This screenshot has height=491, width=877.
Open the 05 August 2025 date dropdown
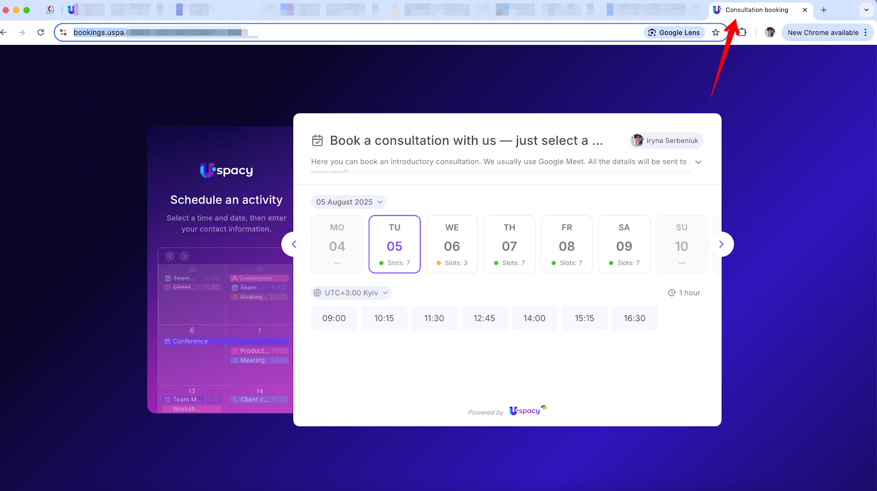pos(349,202)
